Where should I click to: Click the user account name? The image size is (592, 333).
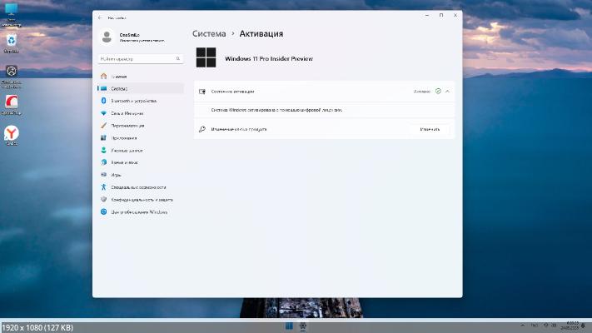(130, 35)
